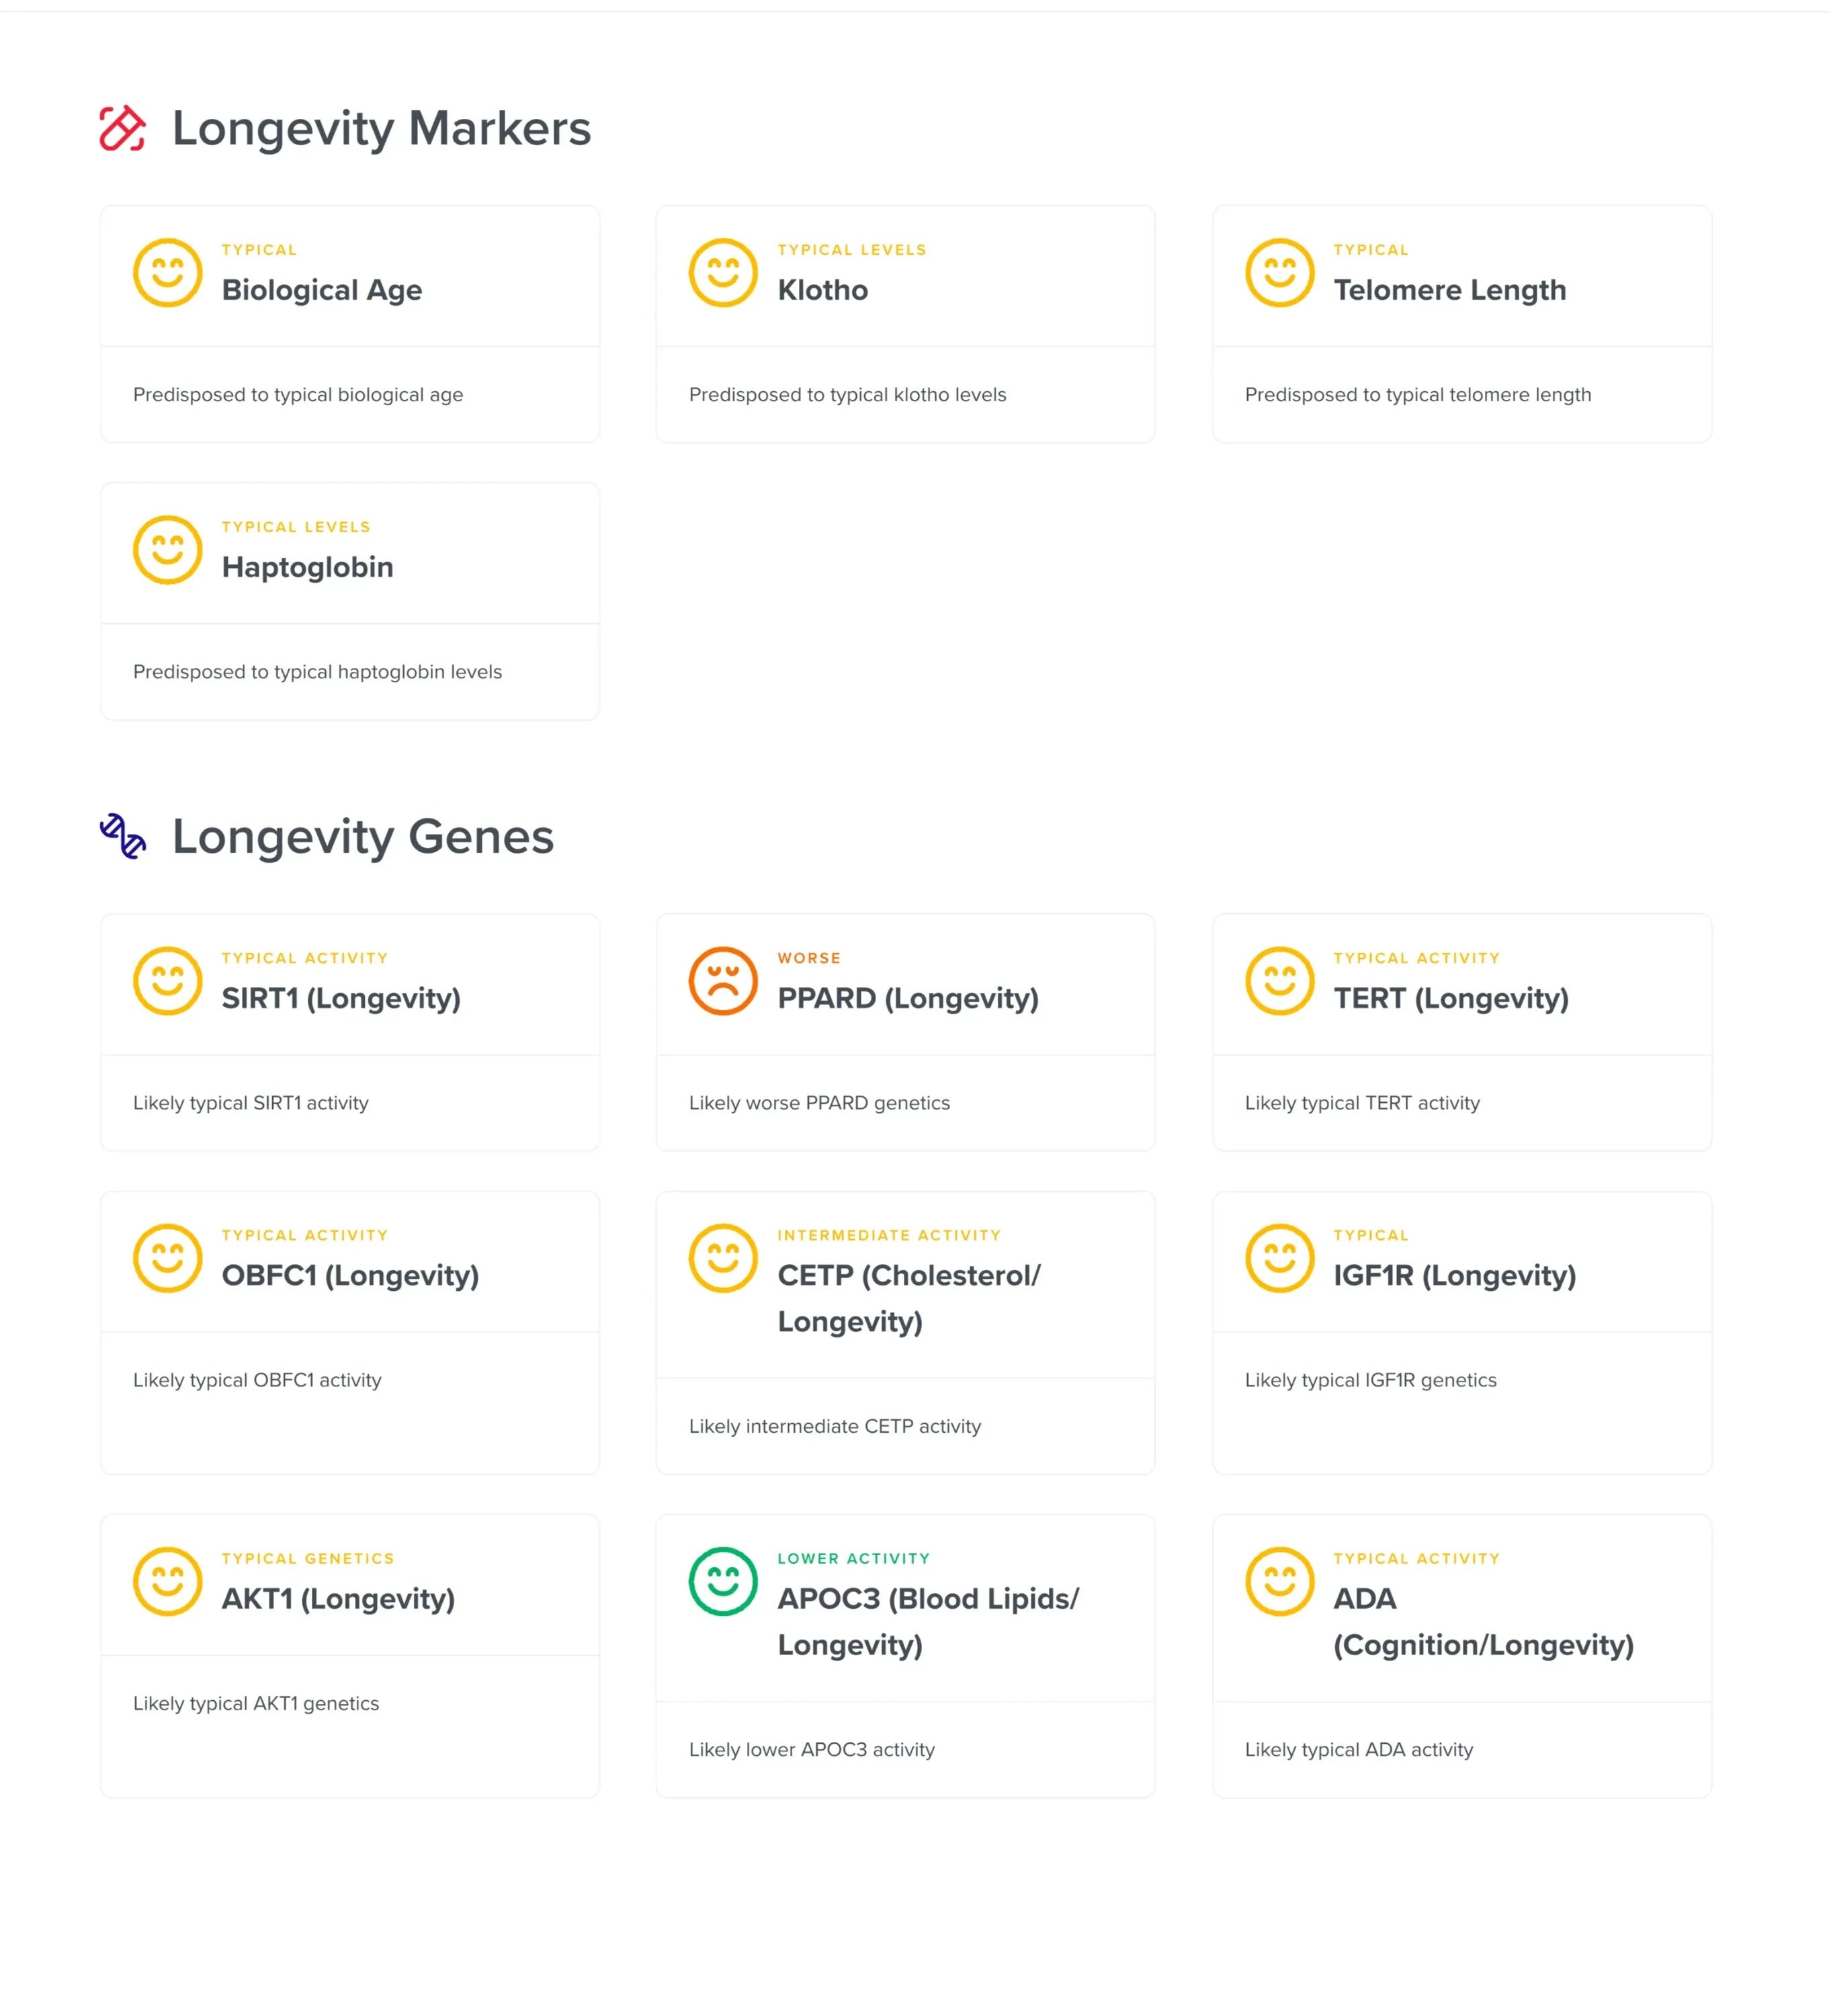Click the Longevity Genes section heading
The height and width of the screenshot is (2016, 1829).
[363, 836]
